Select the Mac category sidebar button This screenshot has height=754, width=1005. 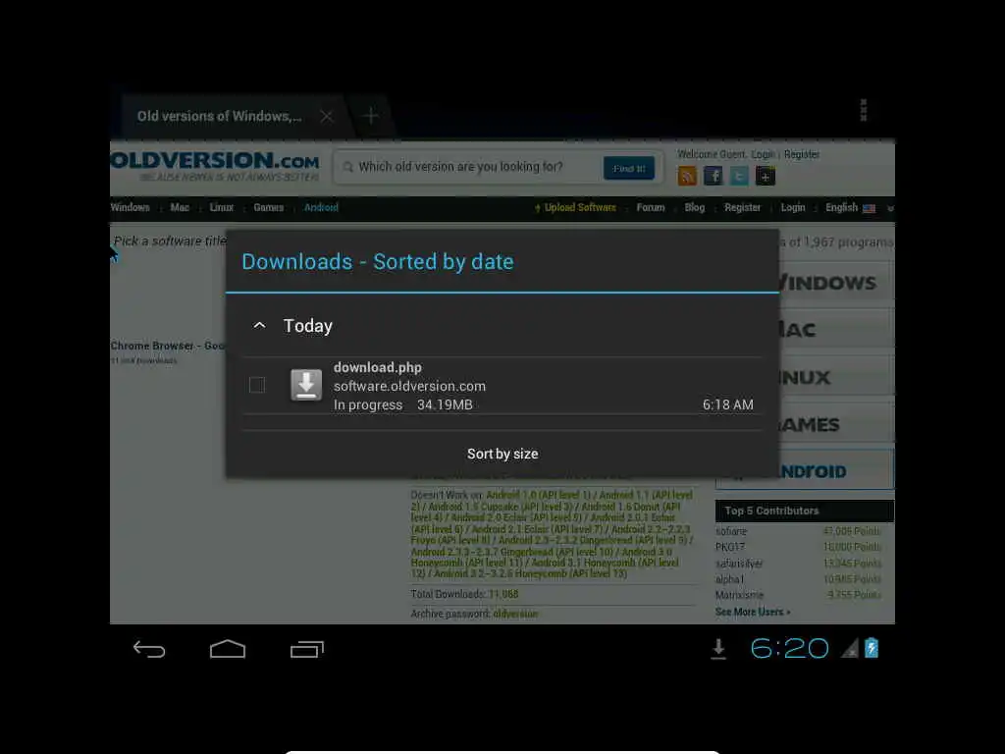pos(836,330)
